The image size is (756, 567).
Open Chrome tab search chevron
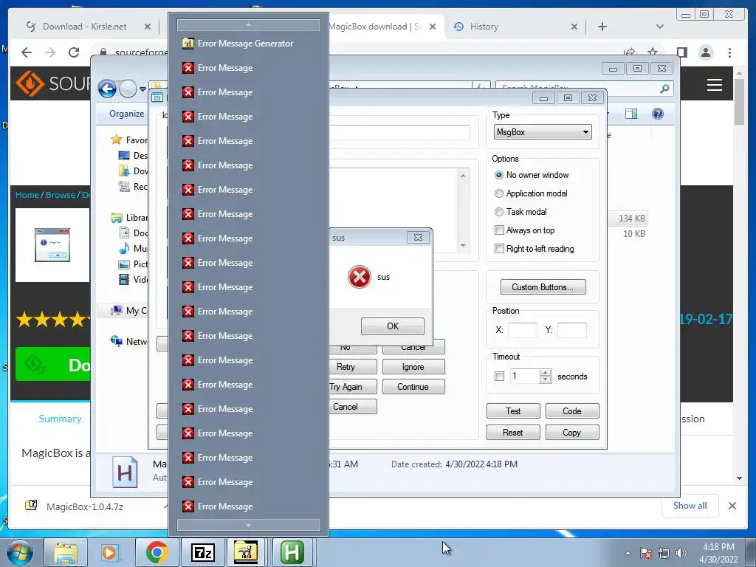(659, 27)
